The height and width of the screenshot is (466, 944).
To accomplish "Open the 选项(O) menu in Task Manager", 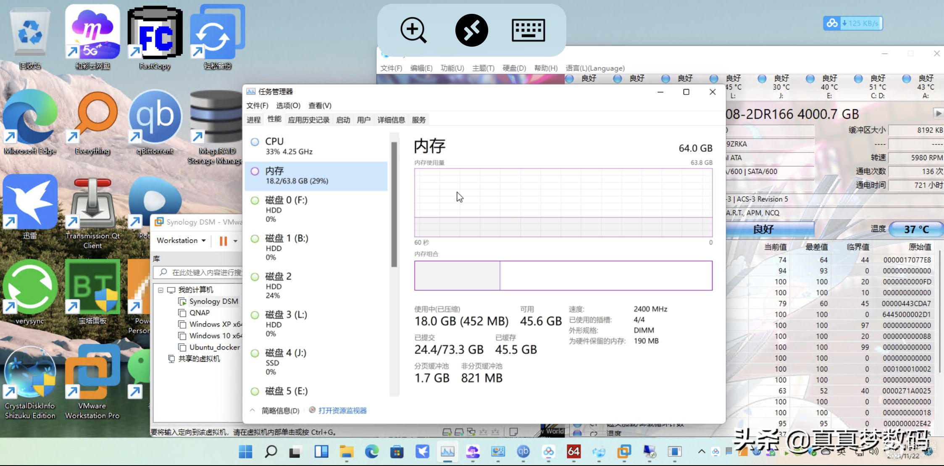I will (288, 105).
